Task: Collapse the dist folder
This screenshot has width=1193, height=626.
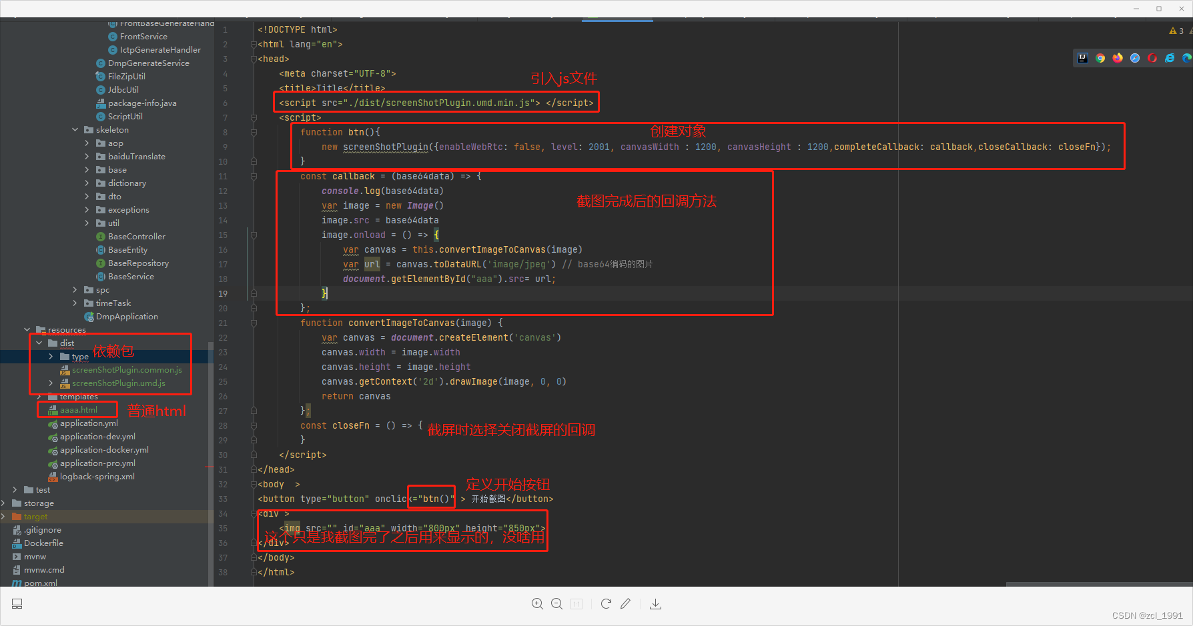Action: click(x=39, y=343)
